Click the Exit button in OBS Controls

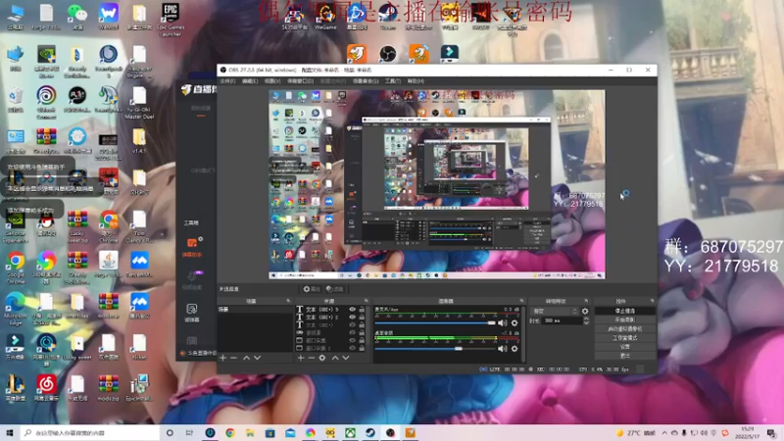[624, 356]
